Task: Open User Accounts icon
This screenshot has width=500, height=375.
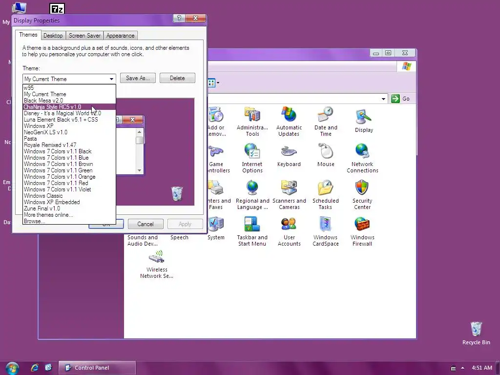Action: point(289,231)
